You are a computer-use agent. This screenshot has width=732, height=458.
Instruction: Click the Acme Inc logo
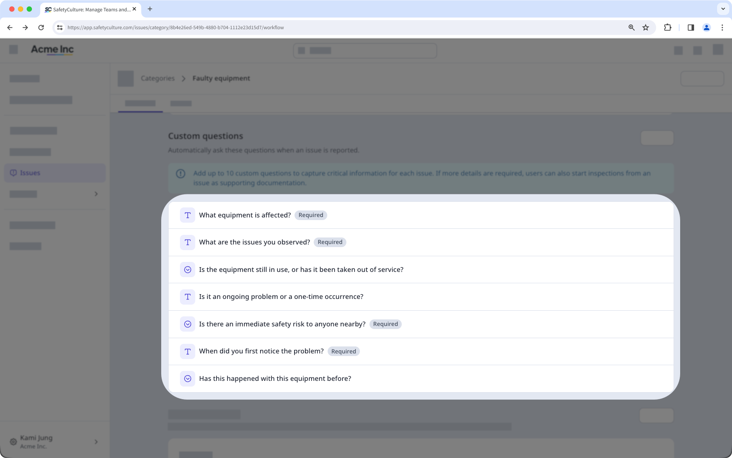(x=52, y=50)
